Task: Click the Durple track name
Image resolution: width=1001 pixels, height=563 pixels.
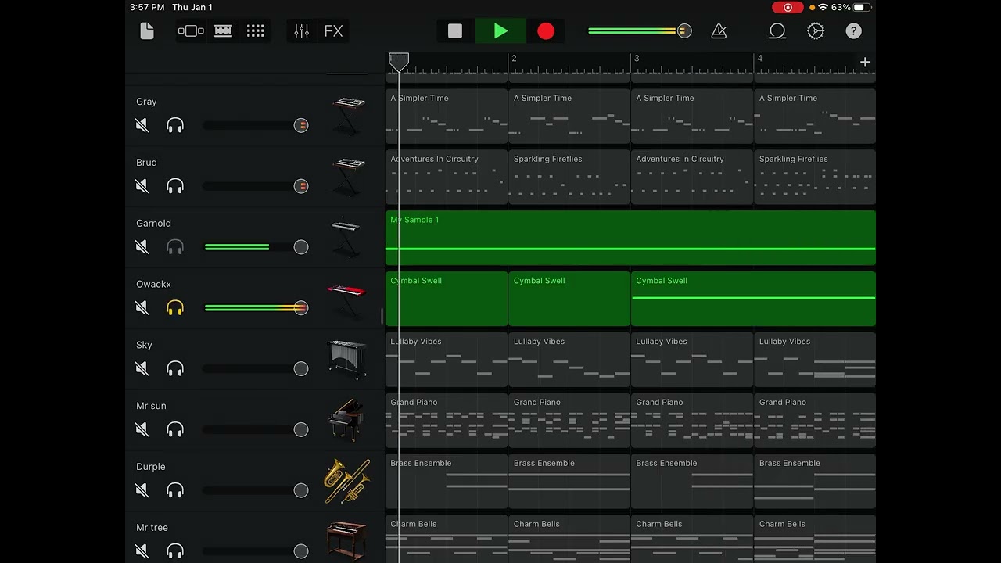Action: [151, 467]
